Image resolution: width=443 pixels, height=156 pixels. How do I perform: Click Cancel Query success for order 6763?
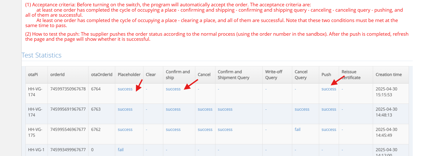(302, 109)
